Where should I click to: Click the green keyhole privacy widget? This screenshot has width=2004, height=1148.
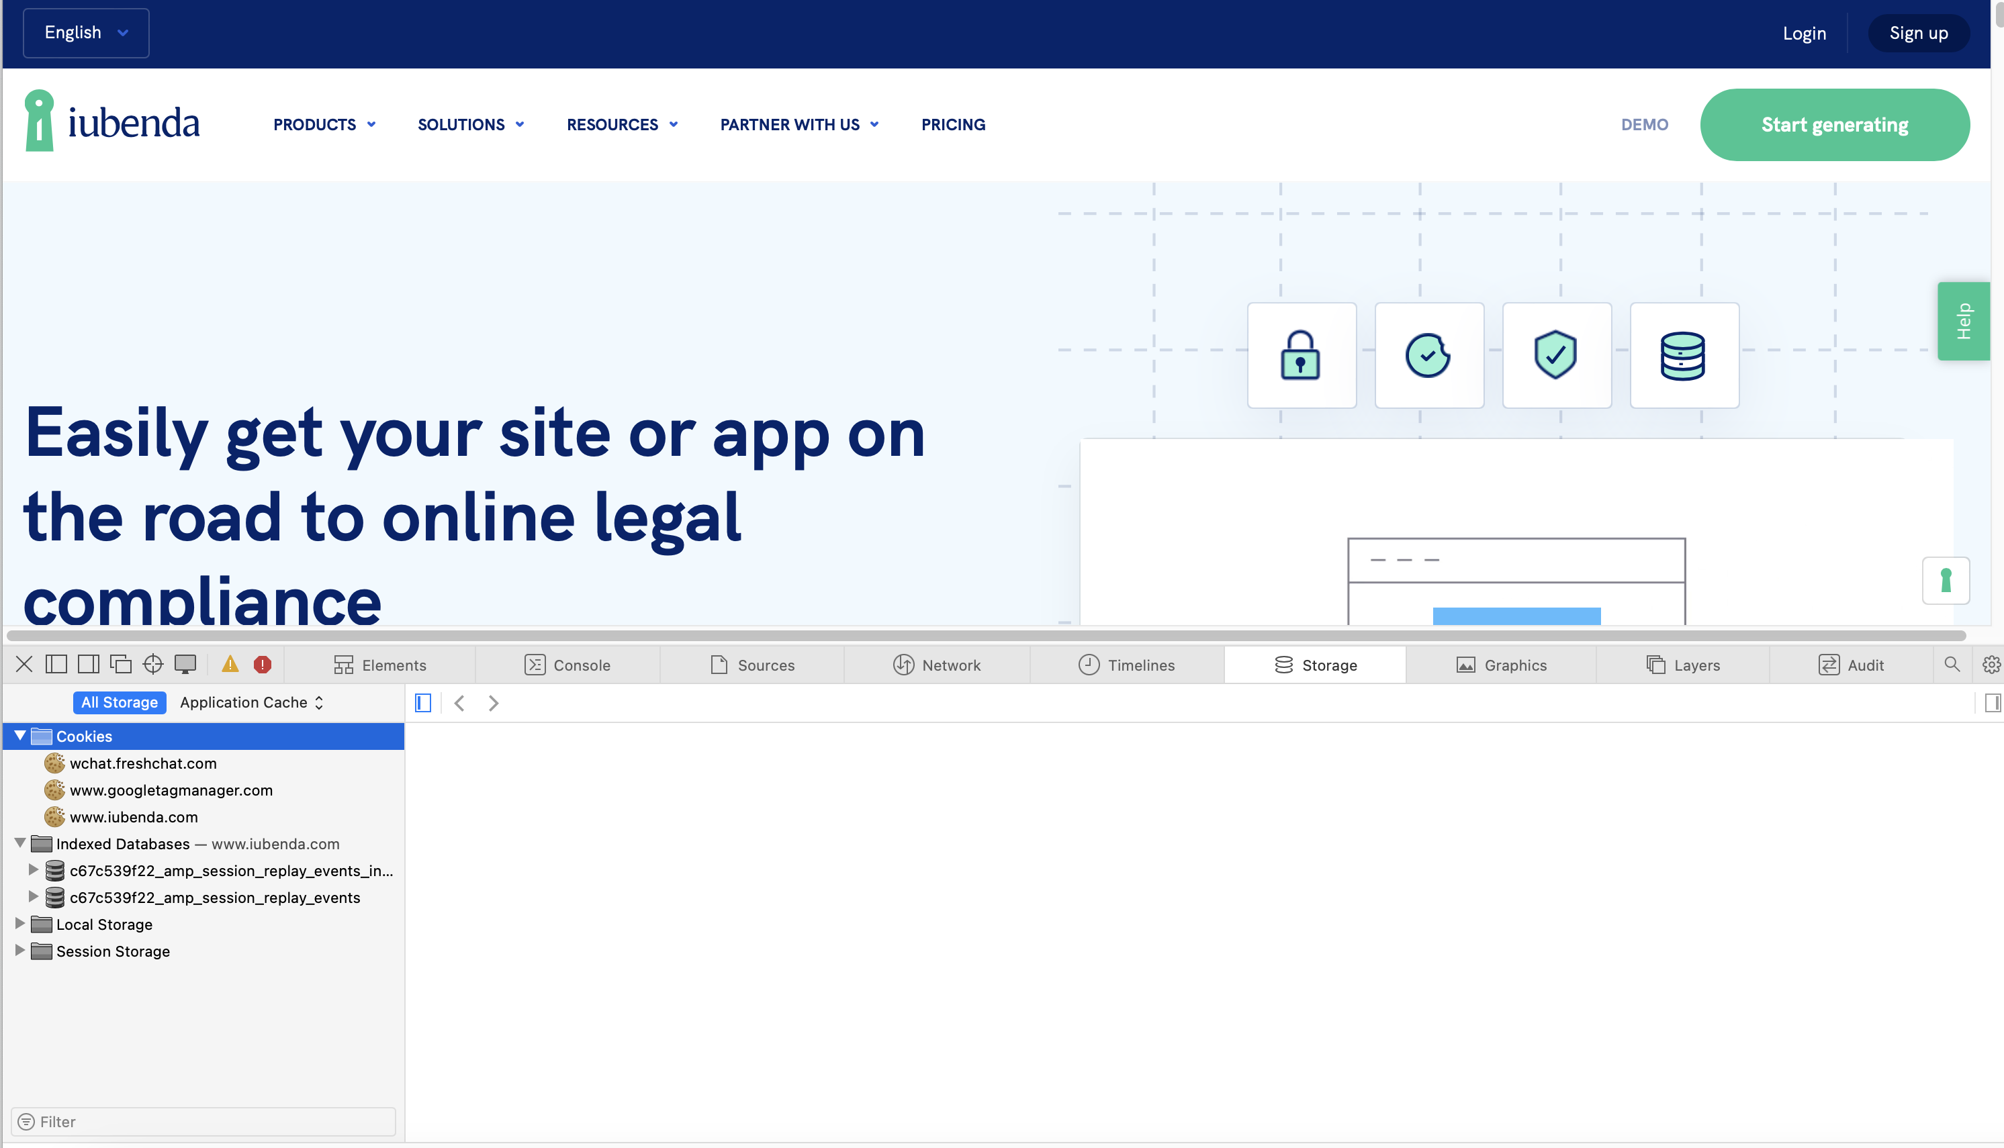1946,580
